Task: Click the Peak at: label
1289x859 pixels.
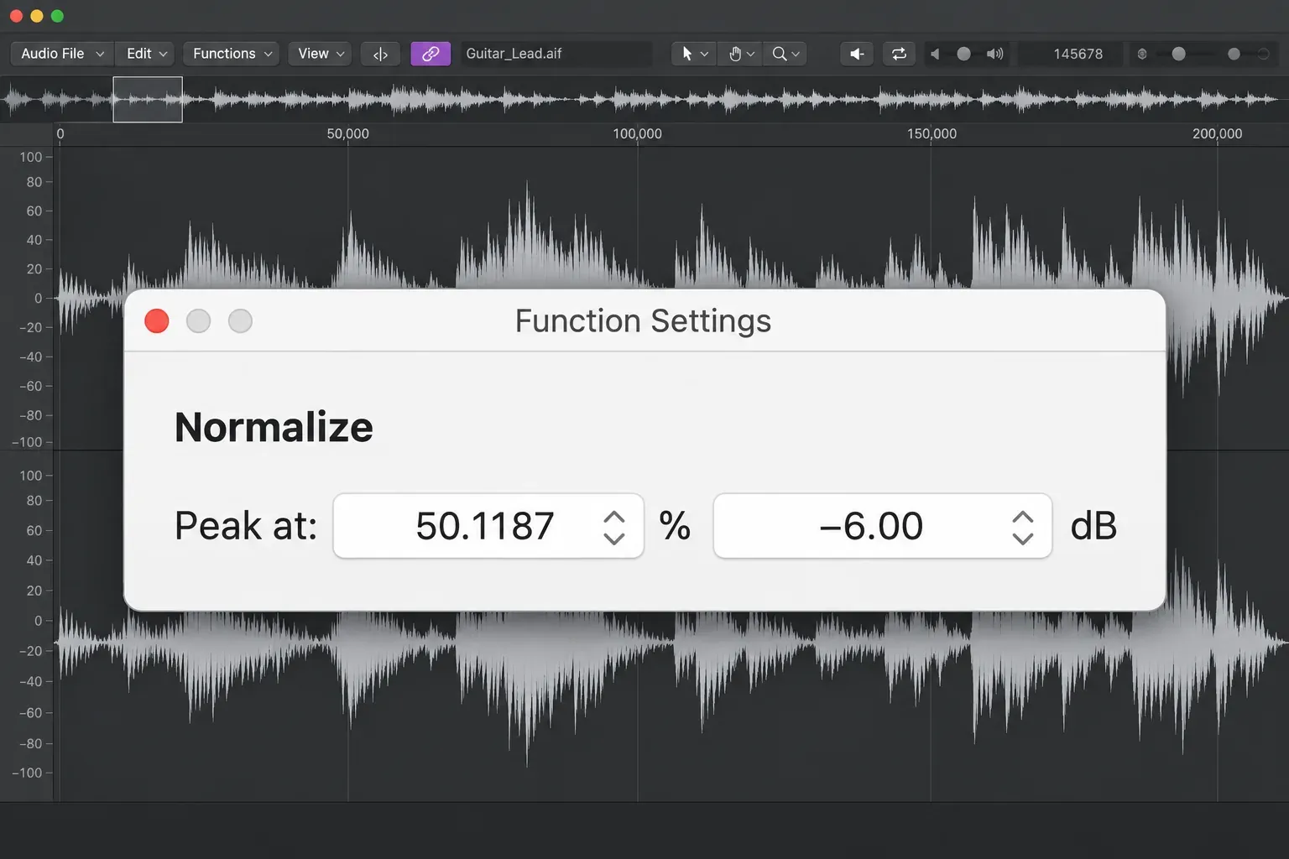Action: [x=246, y=526]
